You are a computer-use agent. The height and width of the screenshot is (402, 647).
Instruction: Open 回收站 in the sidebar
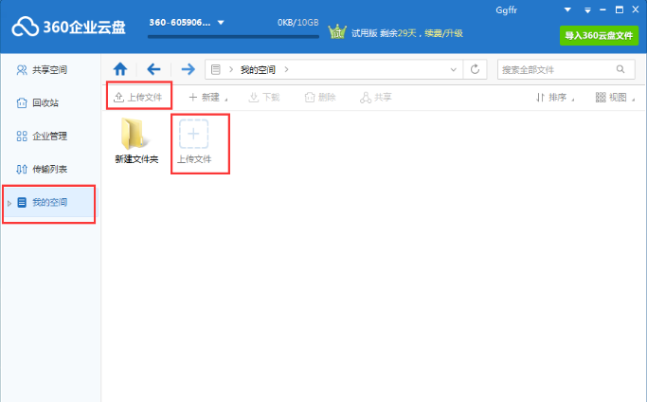(37, 103)
